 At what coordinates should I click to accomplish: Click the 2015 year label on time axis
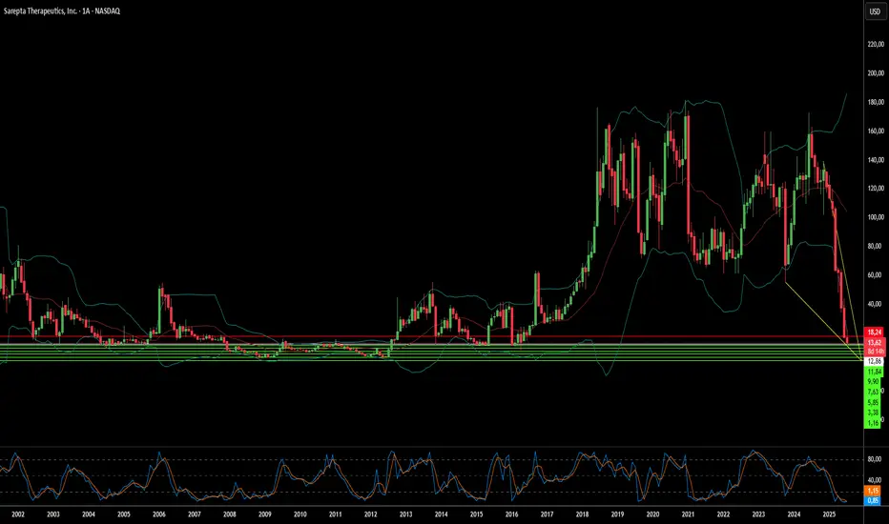[476, 514]
